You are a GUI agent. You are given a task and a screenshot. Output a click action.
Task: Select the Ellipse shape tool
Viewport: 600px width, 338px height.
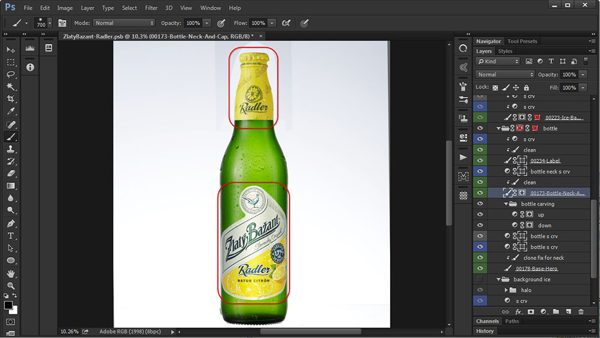pos(11,261)
